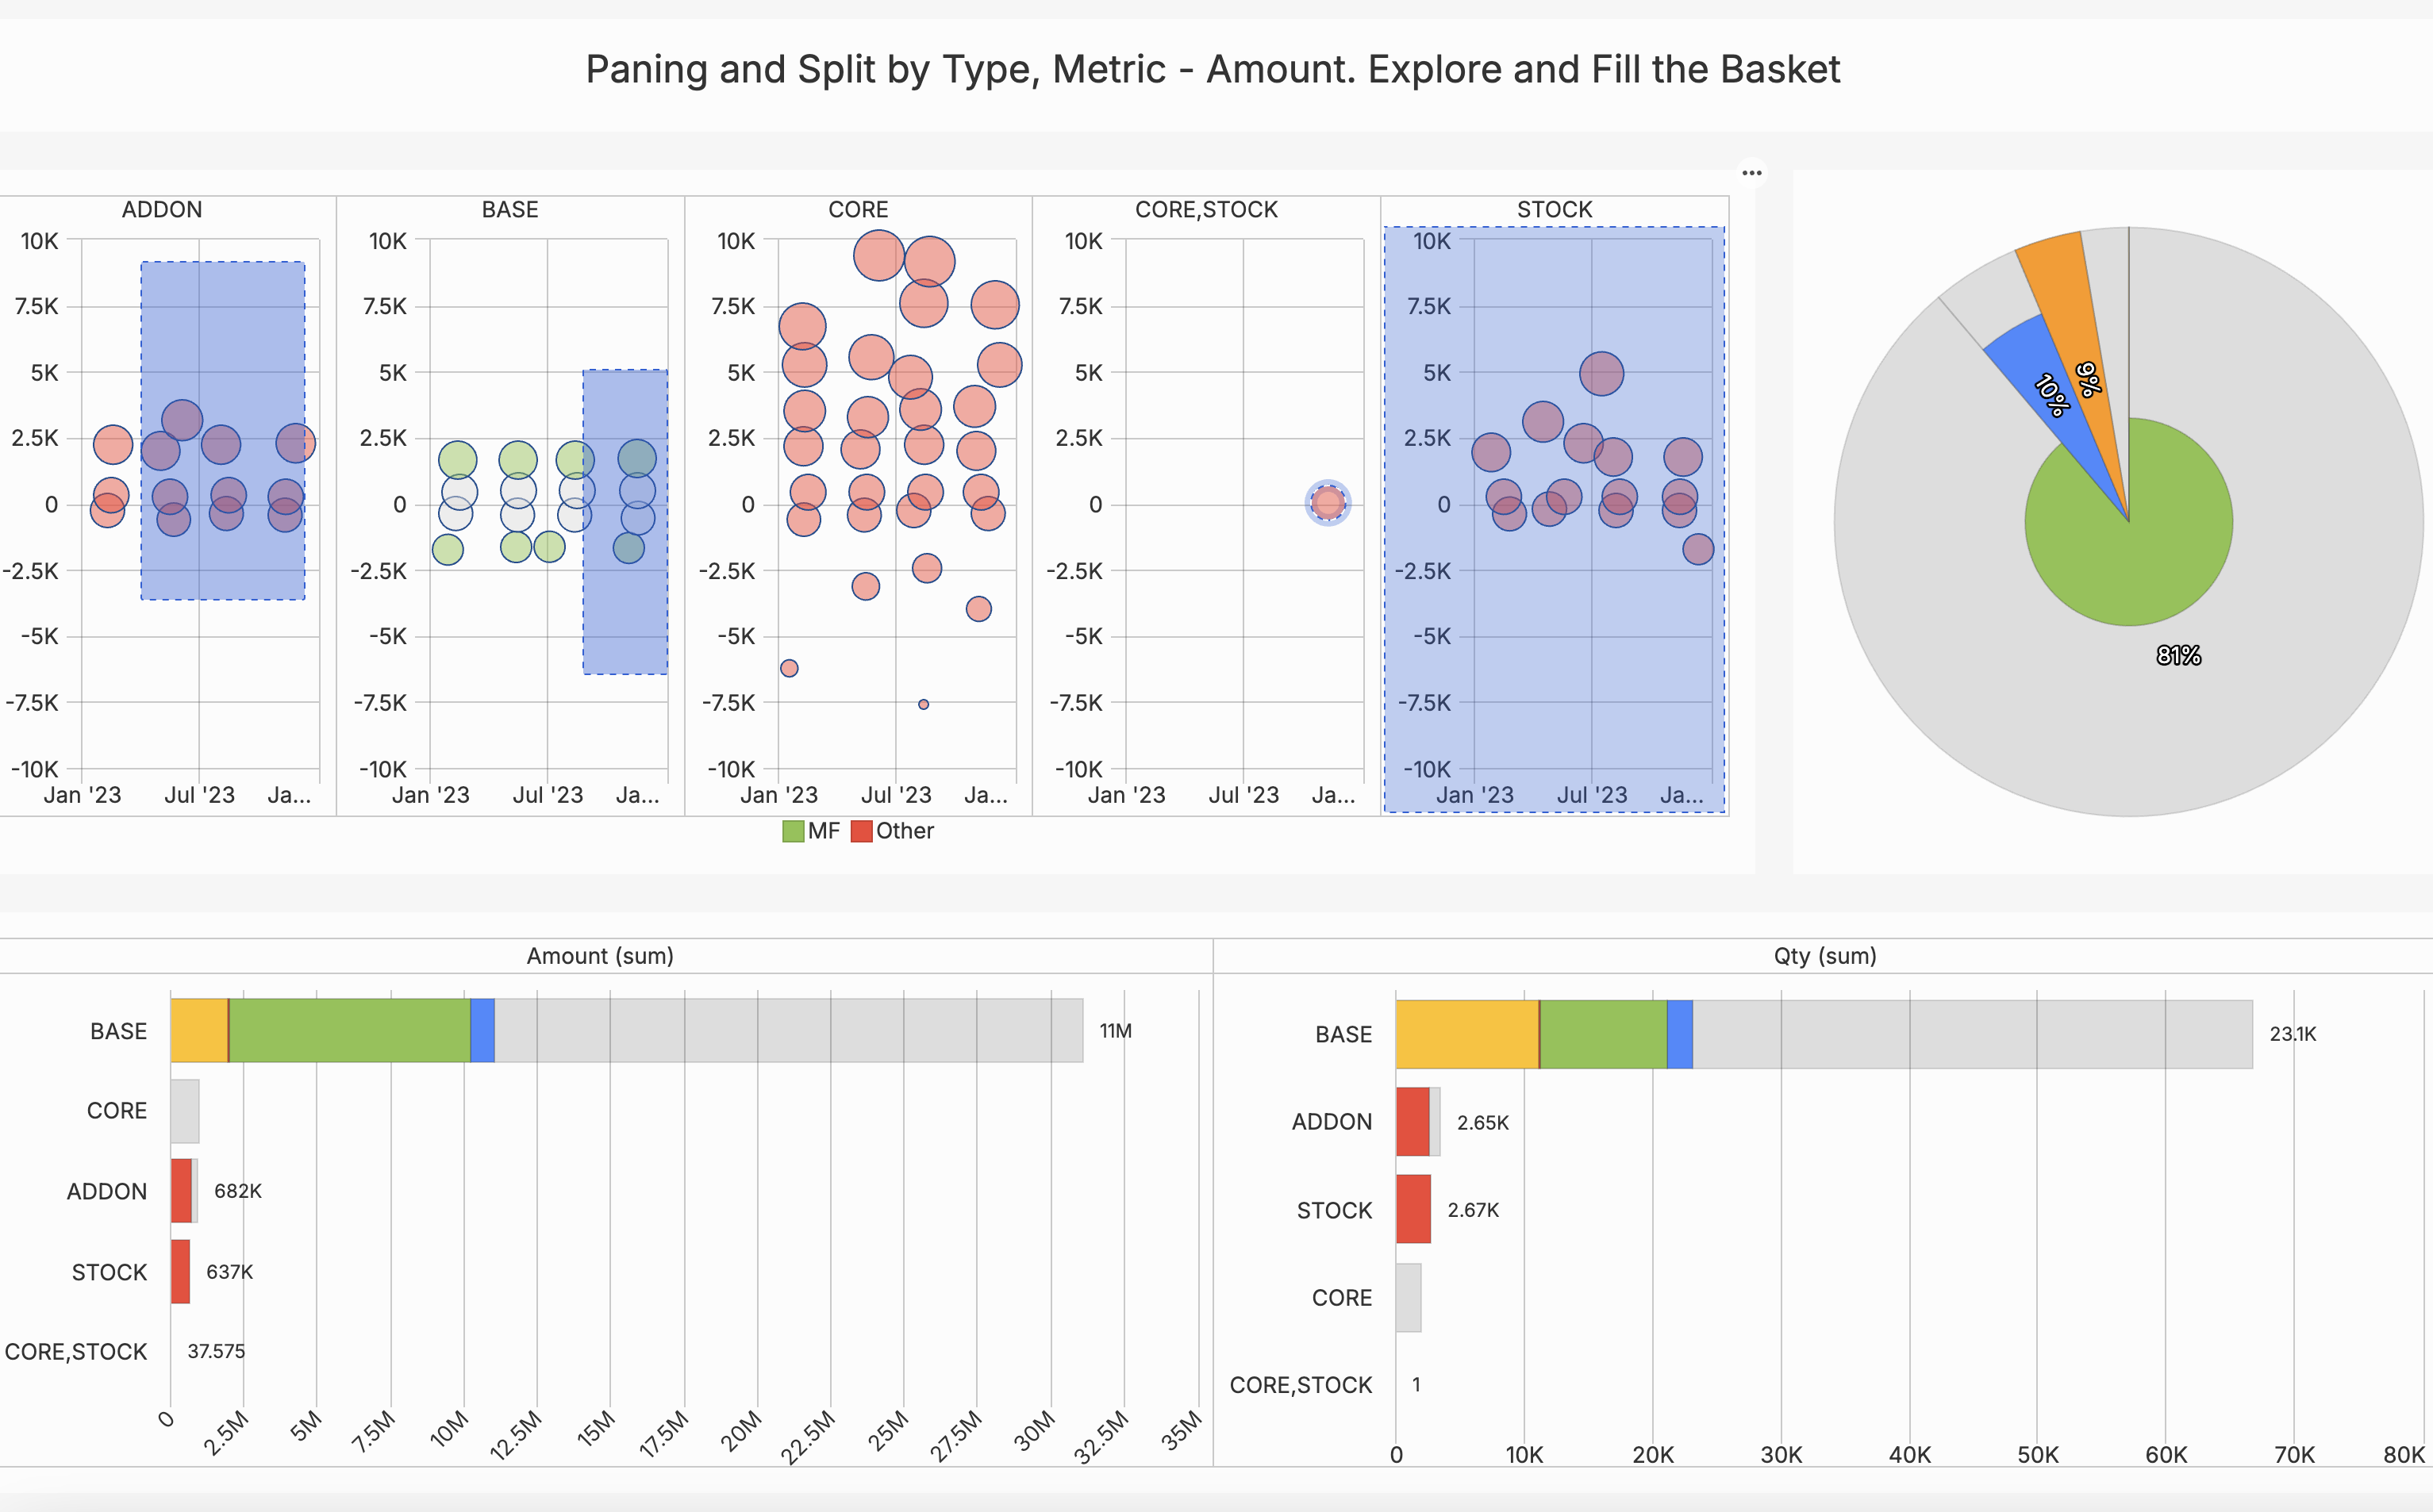Open the three-dot options menu above scatter panels
The image size is (2433, 1512).
coord(1751,173)
